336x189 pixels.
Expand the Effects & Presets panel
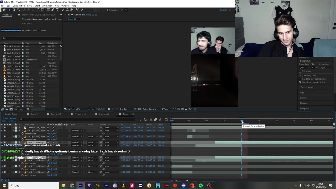307,87
